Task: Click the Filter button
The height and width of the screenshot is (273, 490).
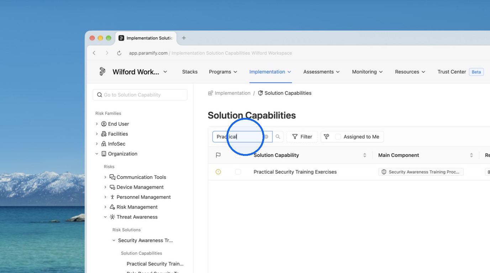Action: 302,137
